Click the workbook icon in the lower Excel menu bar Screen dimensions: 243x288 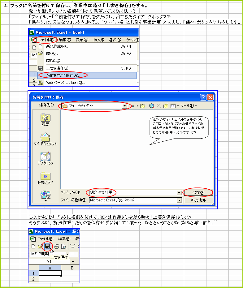pyautogui.click(x=33, y=239)
